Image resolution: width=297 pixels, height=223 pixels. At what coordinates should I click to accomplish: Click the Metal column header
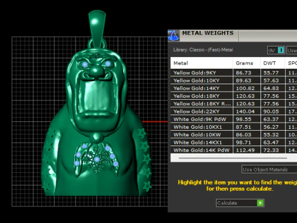tap(202, 63)
